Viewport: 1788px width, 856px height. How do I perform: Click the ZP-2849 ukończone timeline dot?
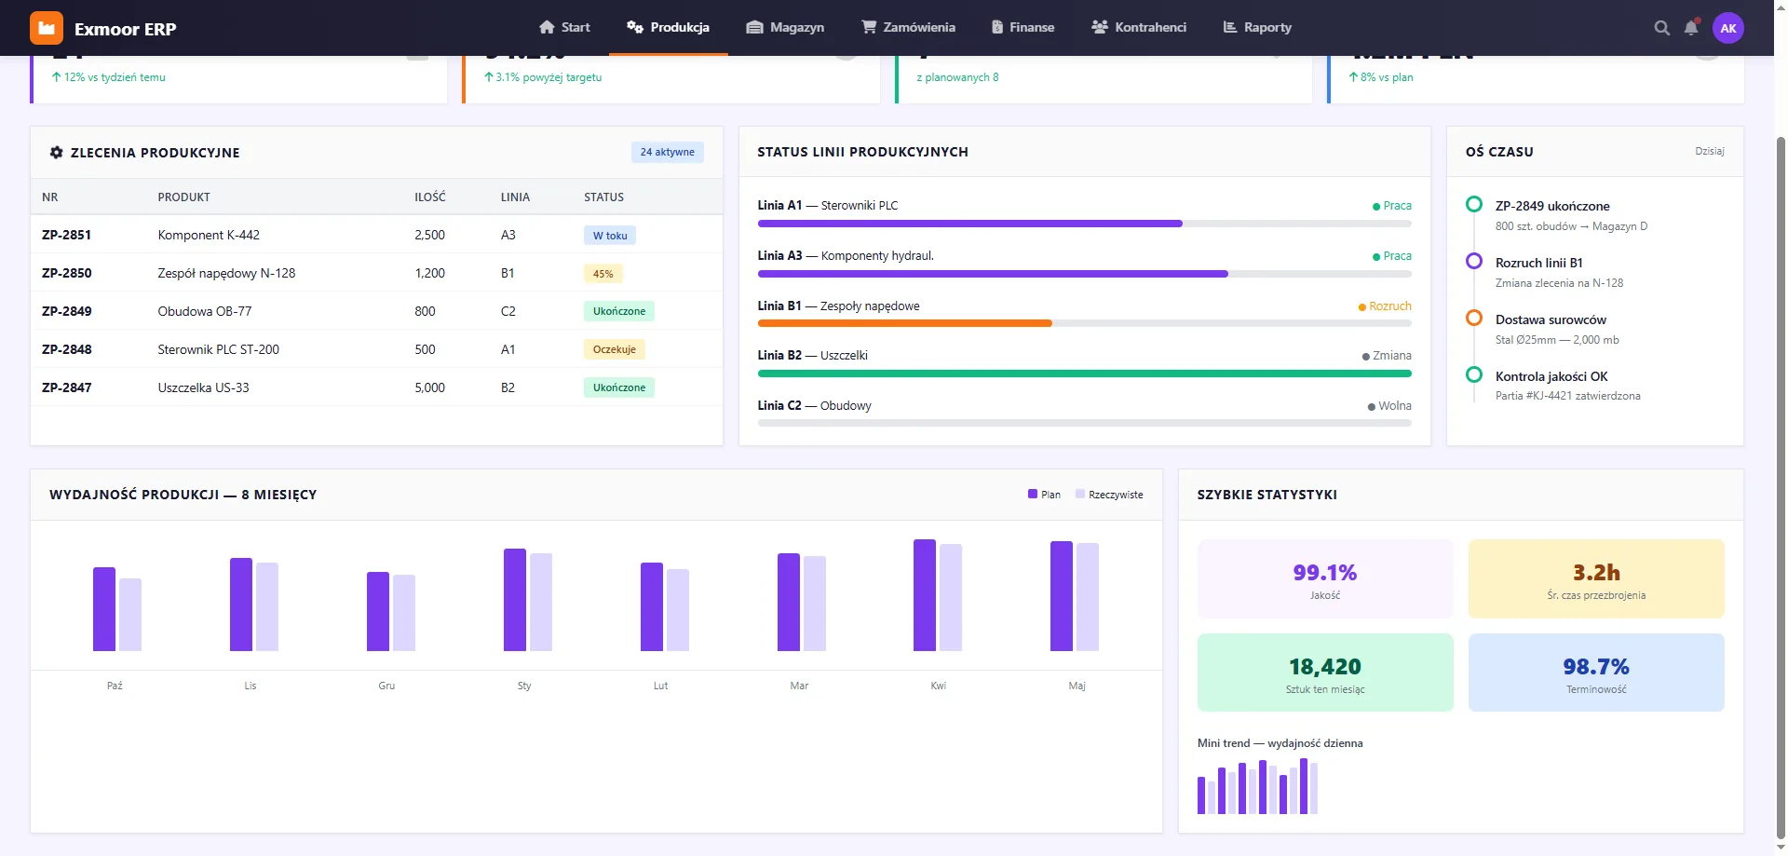(1474, 204)
